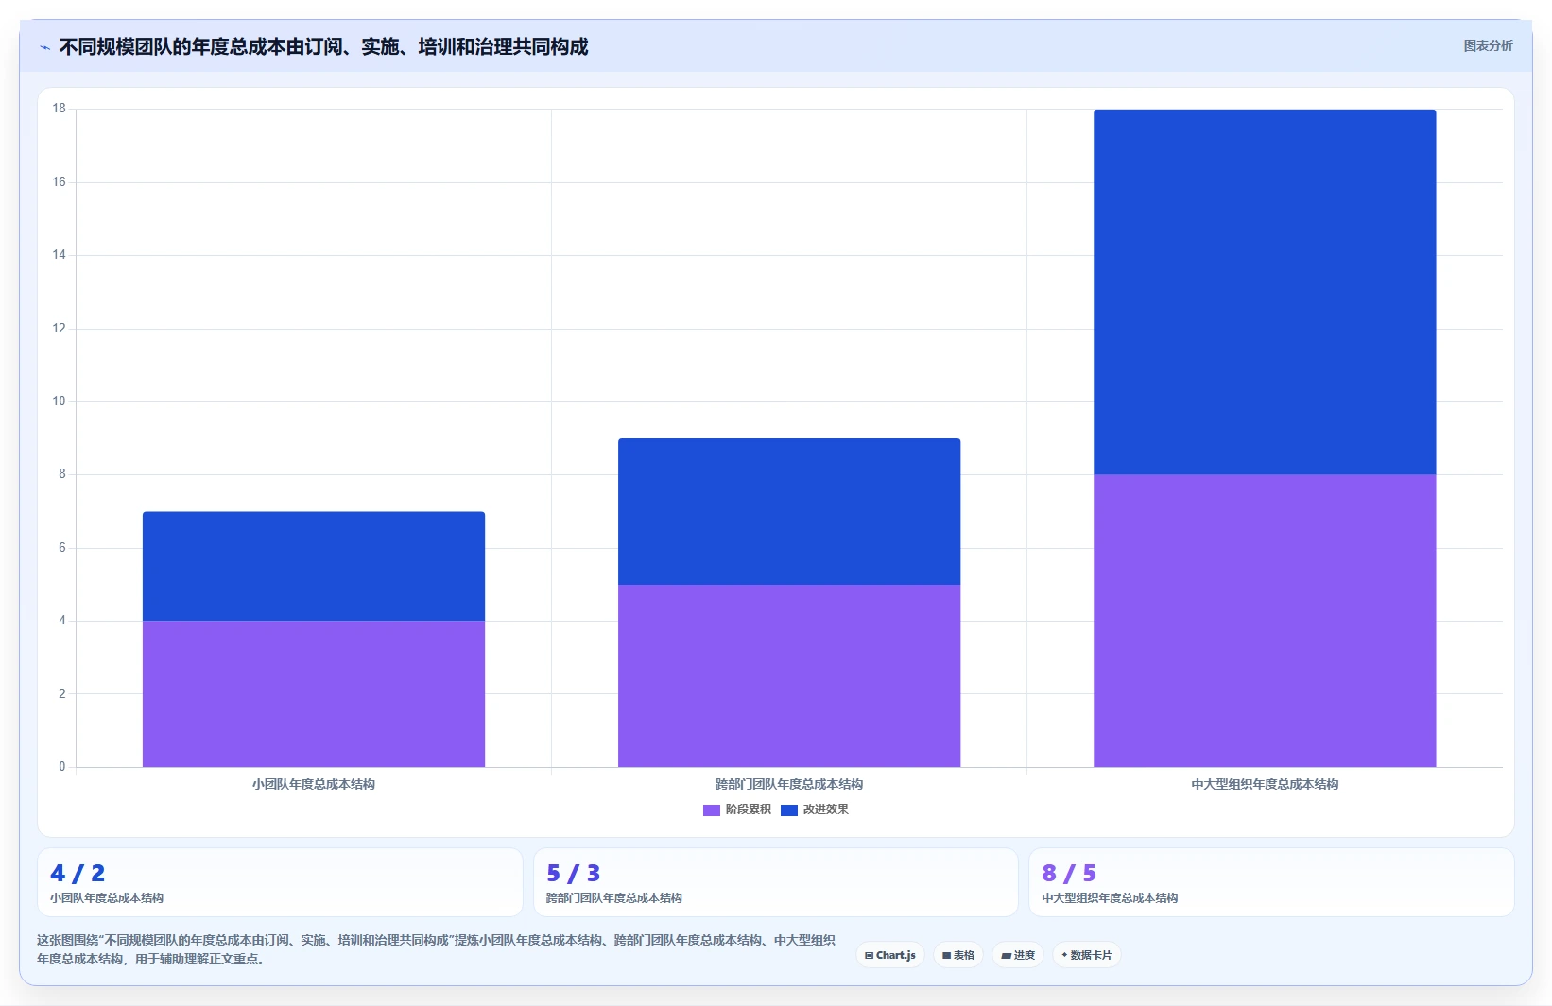Image resolution: width=1552 pixels, height=1006 pixels.
Task: Click the 图表分析 label in the header
Action: [1488, 45]
